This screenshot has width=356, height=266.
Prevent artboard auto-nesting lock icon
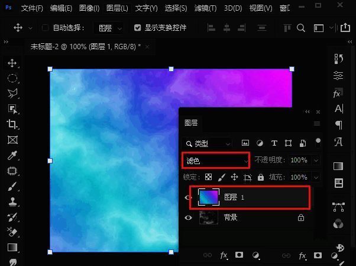pyautogui.click(x=247, y=177)
